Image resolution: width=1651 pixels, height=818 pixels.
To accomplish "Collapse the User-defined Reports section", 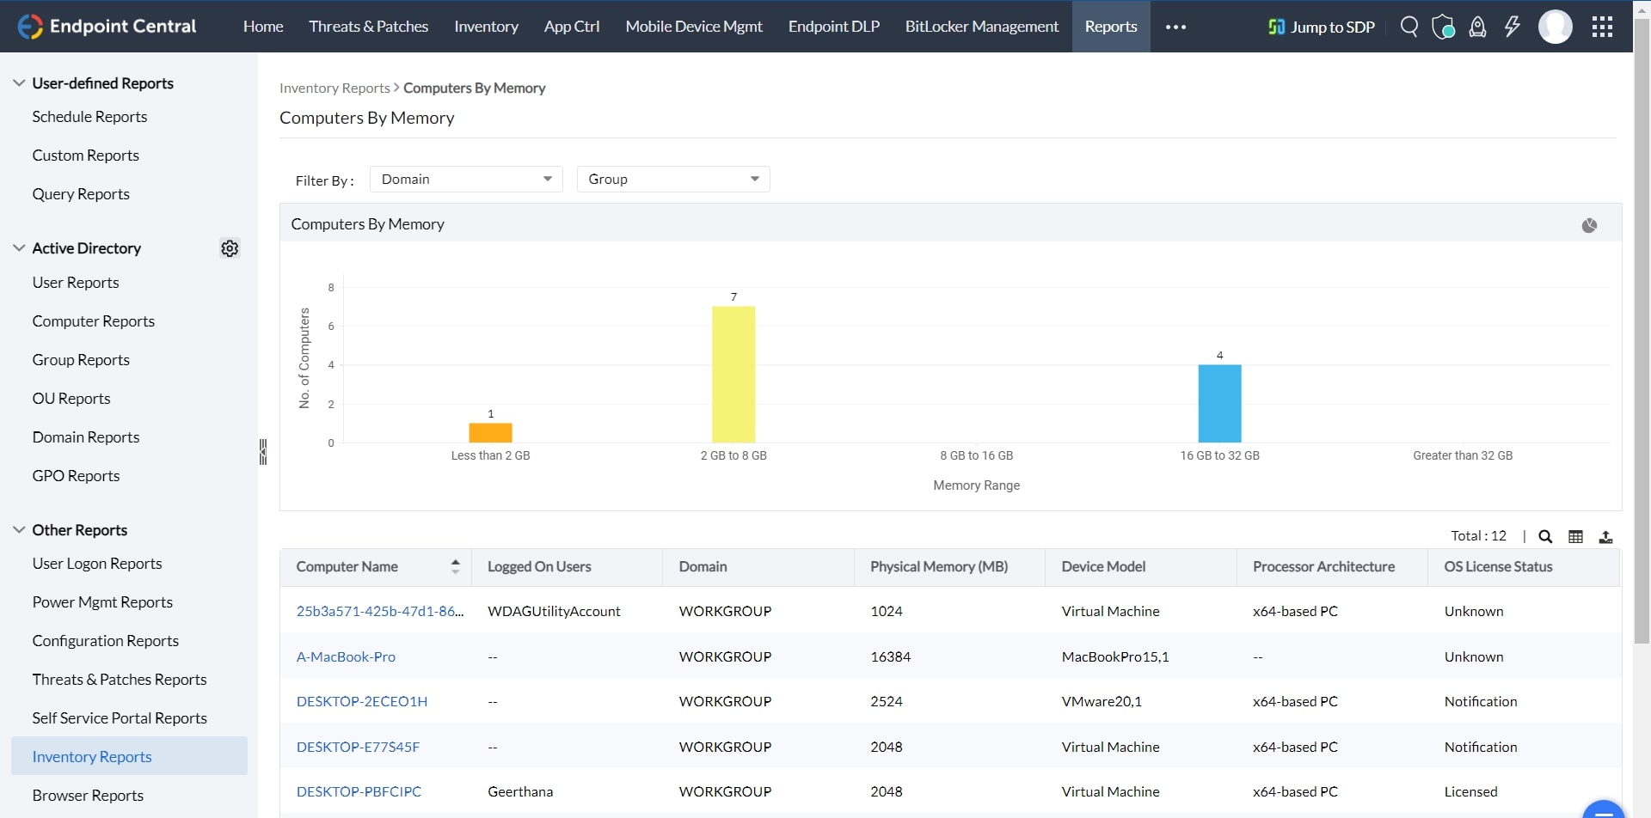I will (x=19, y=83).
